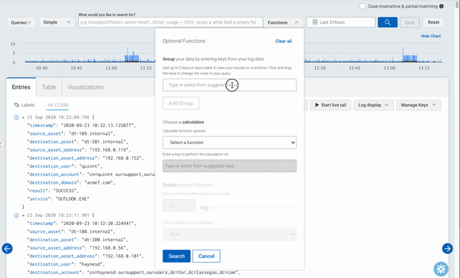The height and width of the screenshot is (278, 460).
Task: Enable case insensitive & partial matching checkbox
Action: pyautogui.click(x=363, y=6)
